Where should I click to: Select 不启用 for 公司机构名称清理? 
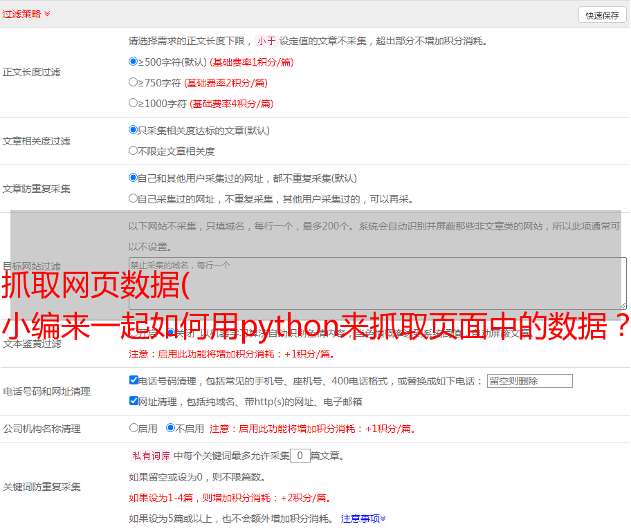(170, 428)
